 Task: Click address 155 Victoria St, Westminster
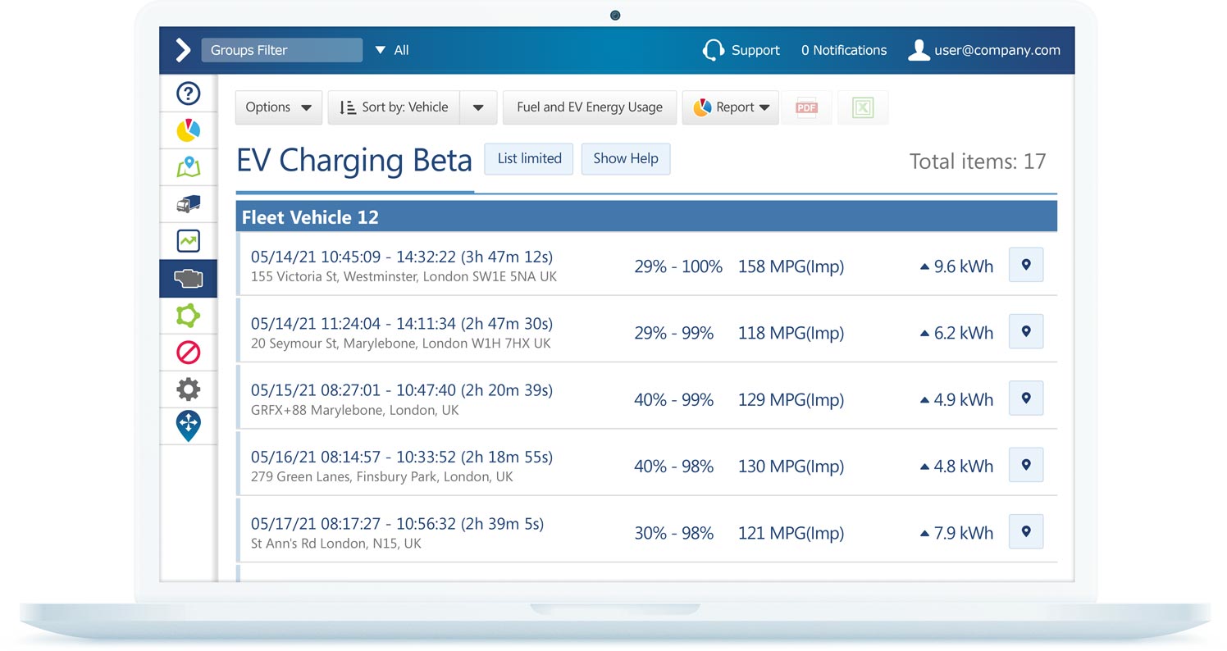pyautogui.click(x=404, y=277)
